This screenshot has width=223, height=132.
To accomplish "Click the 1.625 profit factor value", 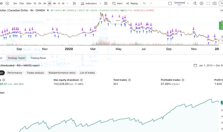I will [218, 84].
